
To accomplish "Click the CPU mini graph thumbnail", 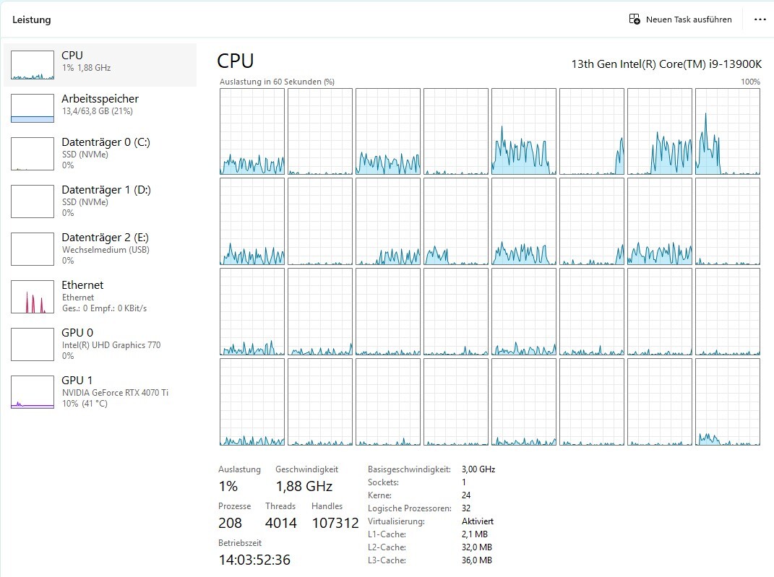I will [33, 65].
